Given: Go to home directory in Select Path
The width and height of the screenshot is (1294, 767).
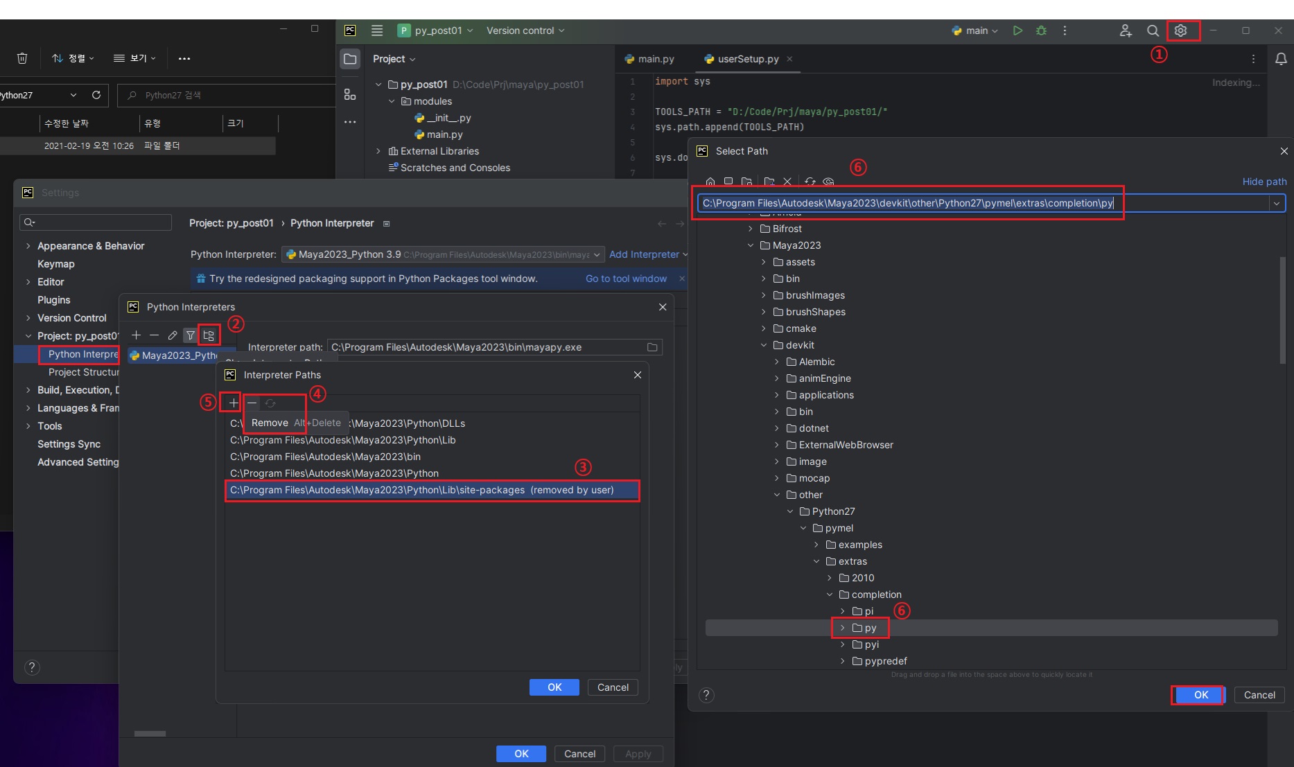Looking at the screenshot, I should click(710, 182).
